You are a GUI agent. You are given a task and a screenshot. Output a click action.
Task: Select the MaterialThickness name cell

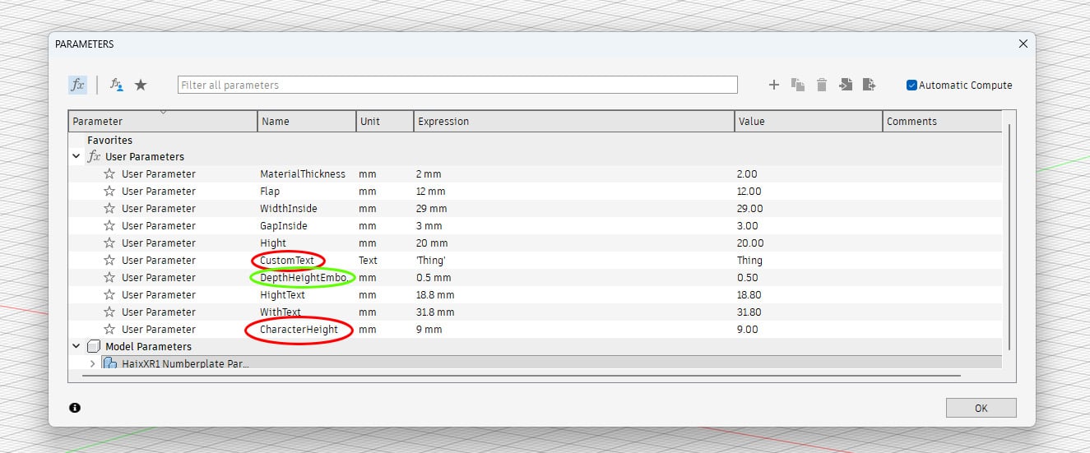click(x=303, y=174)
